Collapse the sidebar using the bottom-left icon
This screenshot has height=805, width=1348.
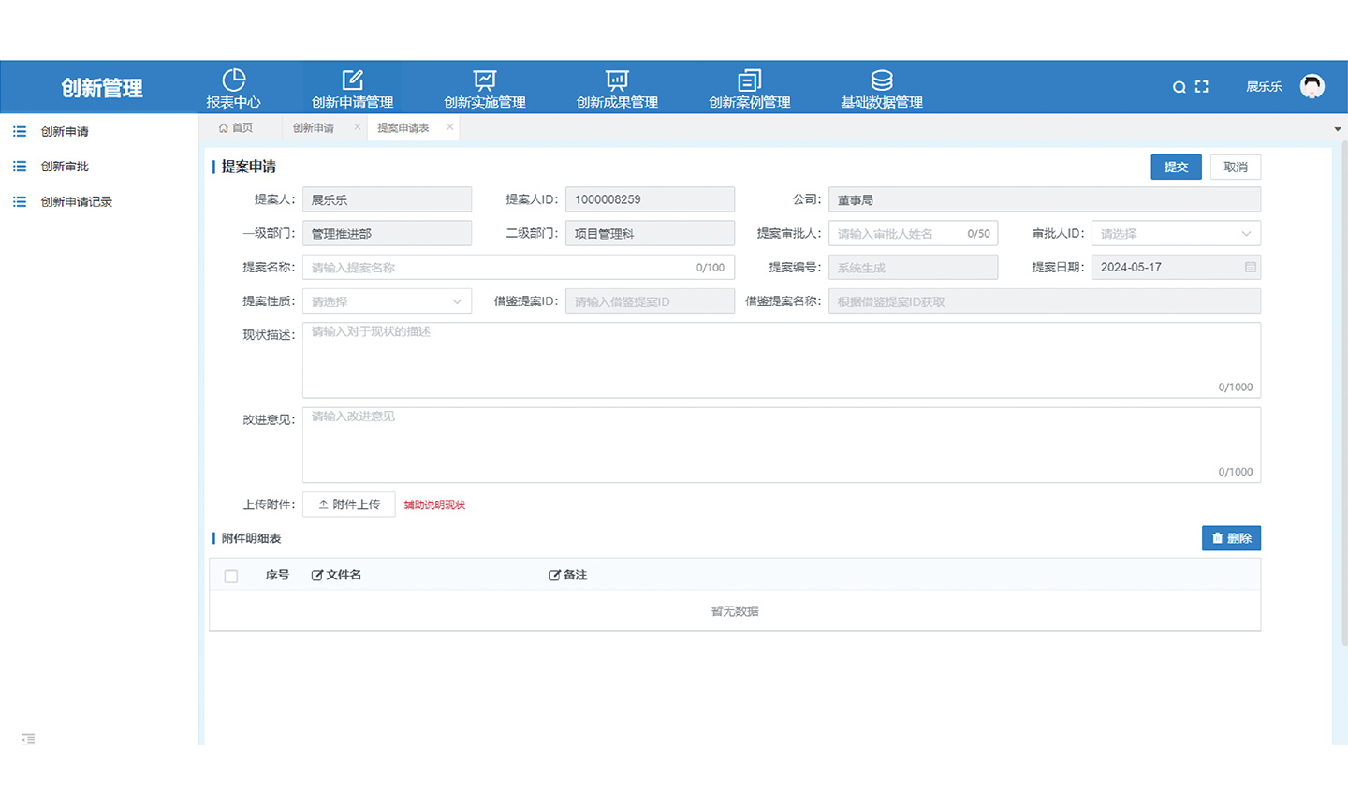[27, 739]
